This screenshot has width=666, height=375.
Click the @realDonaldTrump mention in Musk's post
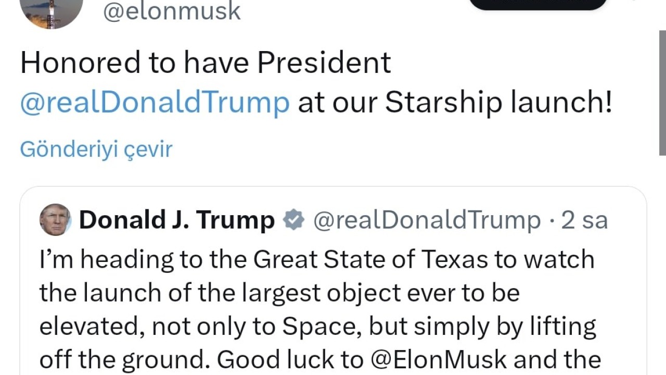coord(155,103)
